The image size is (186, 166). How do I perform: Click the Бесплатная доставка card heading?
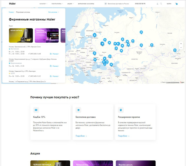pyautogui.click(x=86, y=117)
